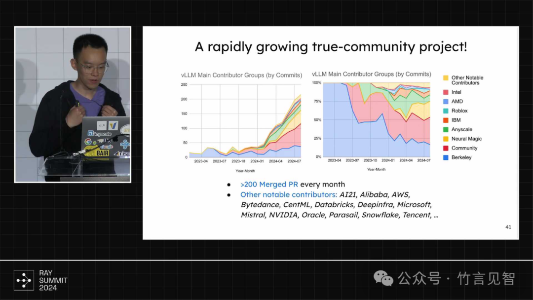The image size is (533, 300).
Task: Click the slide title 'A rapidly growing true-community project!'
Action: (x=331, y=47)
